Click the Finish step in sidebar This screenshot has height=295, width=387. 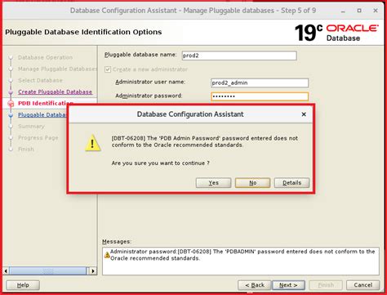click(x=26, y=149)
